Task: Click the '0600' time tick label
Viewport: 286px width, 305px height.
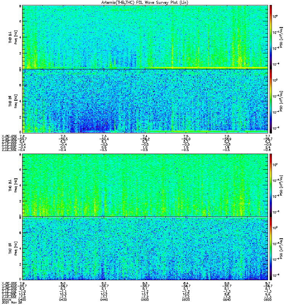Action: pos(268,300)
